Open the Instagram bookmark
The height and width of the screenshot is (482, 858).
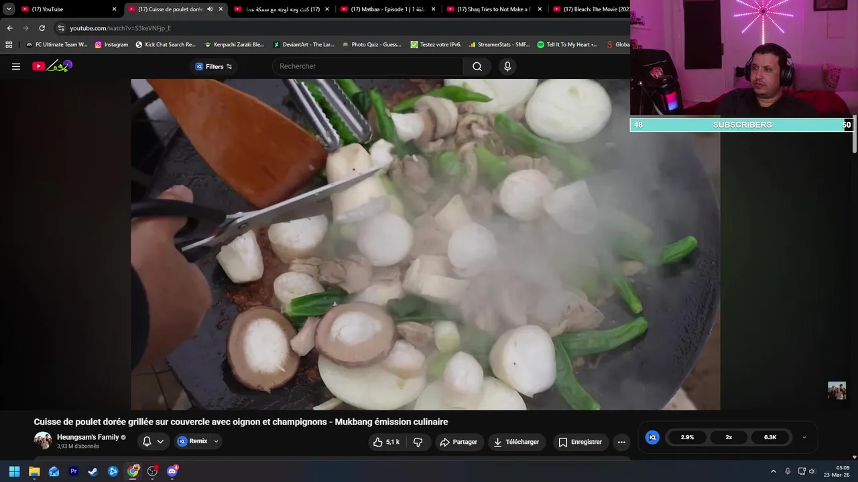click(111, 45)
